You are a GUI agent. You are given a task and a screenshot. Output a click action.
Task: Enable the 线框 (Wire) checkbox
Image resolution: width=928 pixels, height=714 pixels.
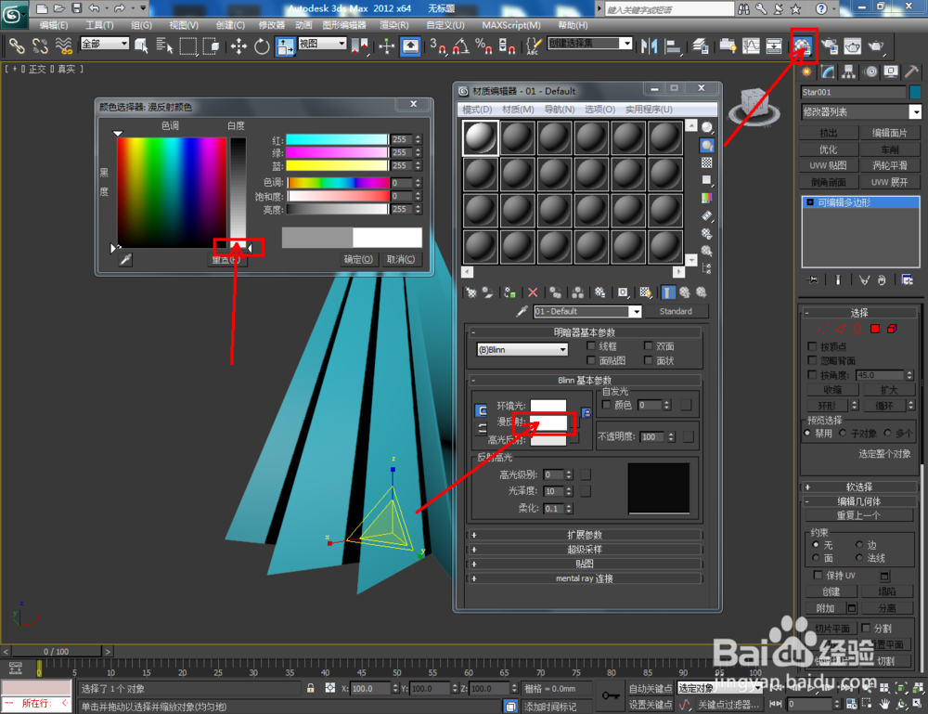click(x=590, y=345)
